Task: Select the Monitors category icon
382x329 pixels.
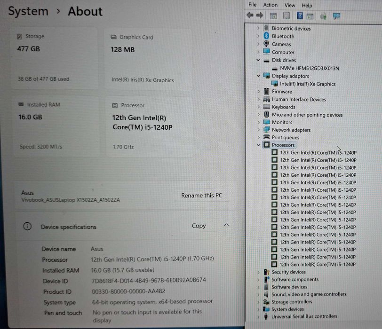Action: coord(267,122)
